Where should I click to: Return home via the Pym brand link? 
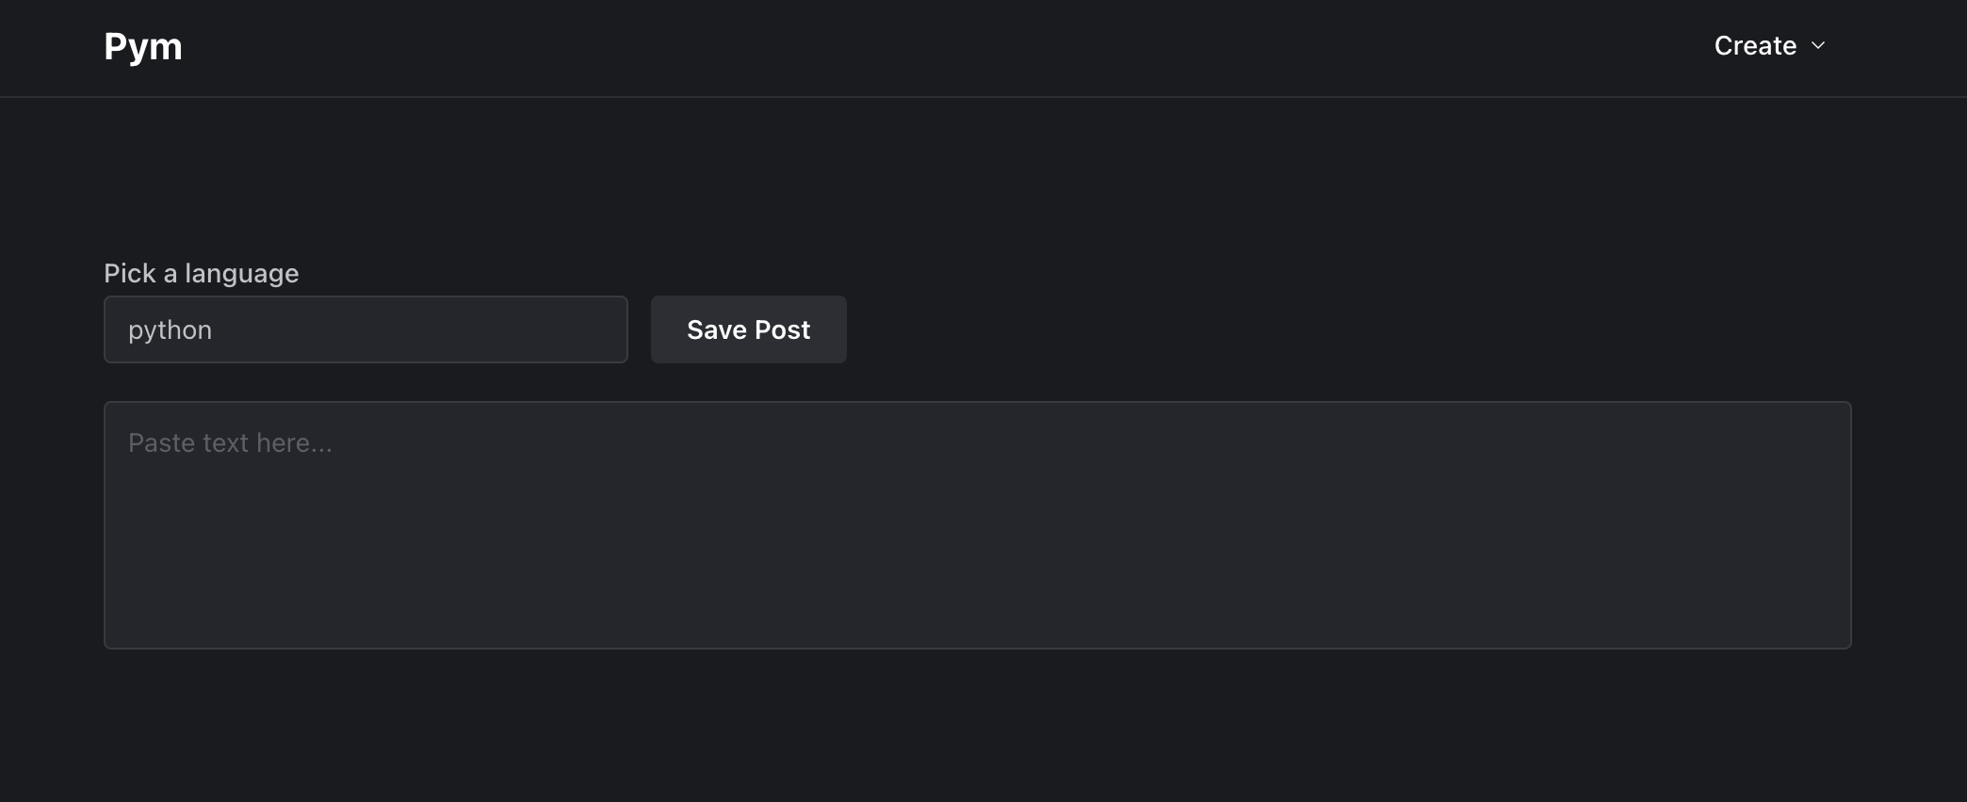(x=143, y=45)
